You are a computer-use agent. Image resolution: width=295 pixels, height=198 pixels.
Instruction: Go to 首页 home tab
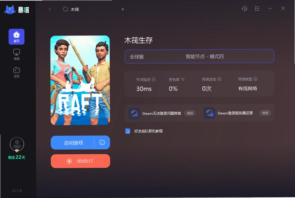(x=16, y=37)
